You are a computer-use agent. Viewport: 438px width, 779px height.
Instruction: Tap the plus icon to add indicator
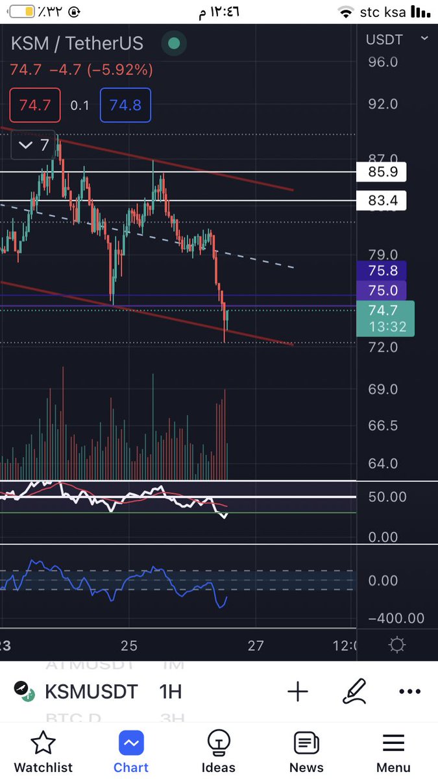(298, 691)
